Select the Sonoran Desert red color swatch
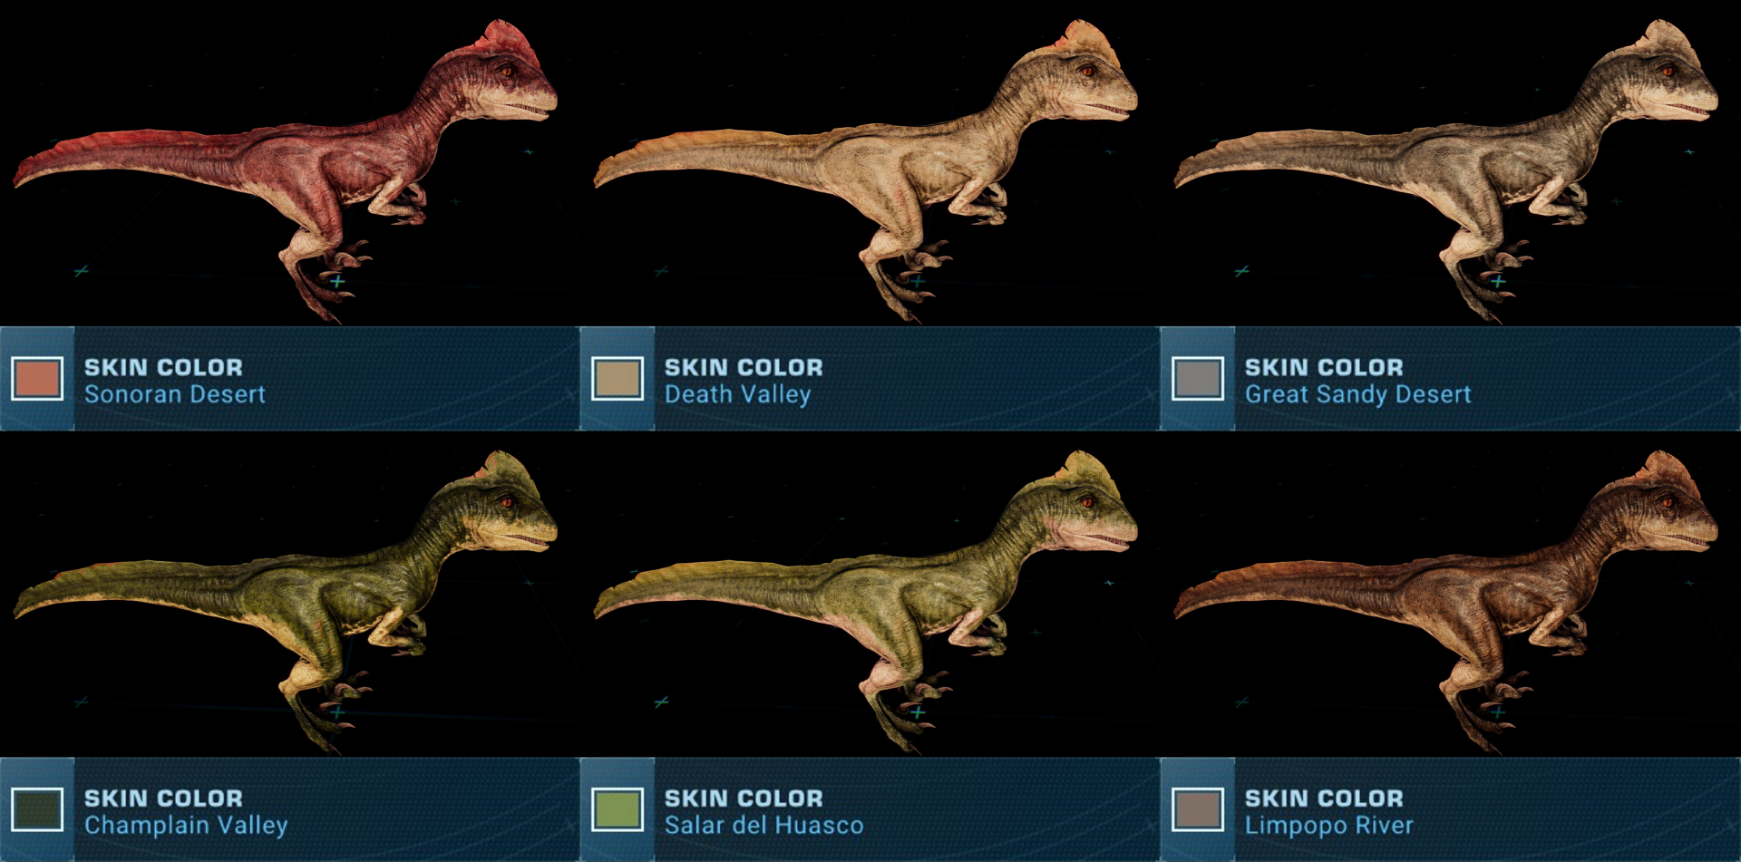The height and width of the screenshot is (862, 1741). click(37, 379)
